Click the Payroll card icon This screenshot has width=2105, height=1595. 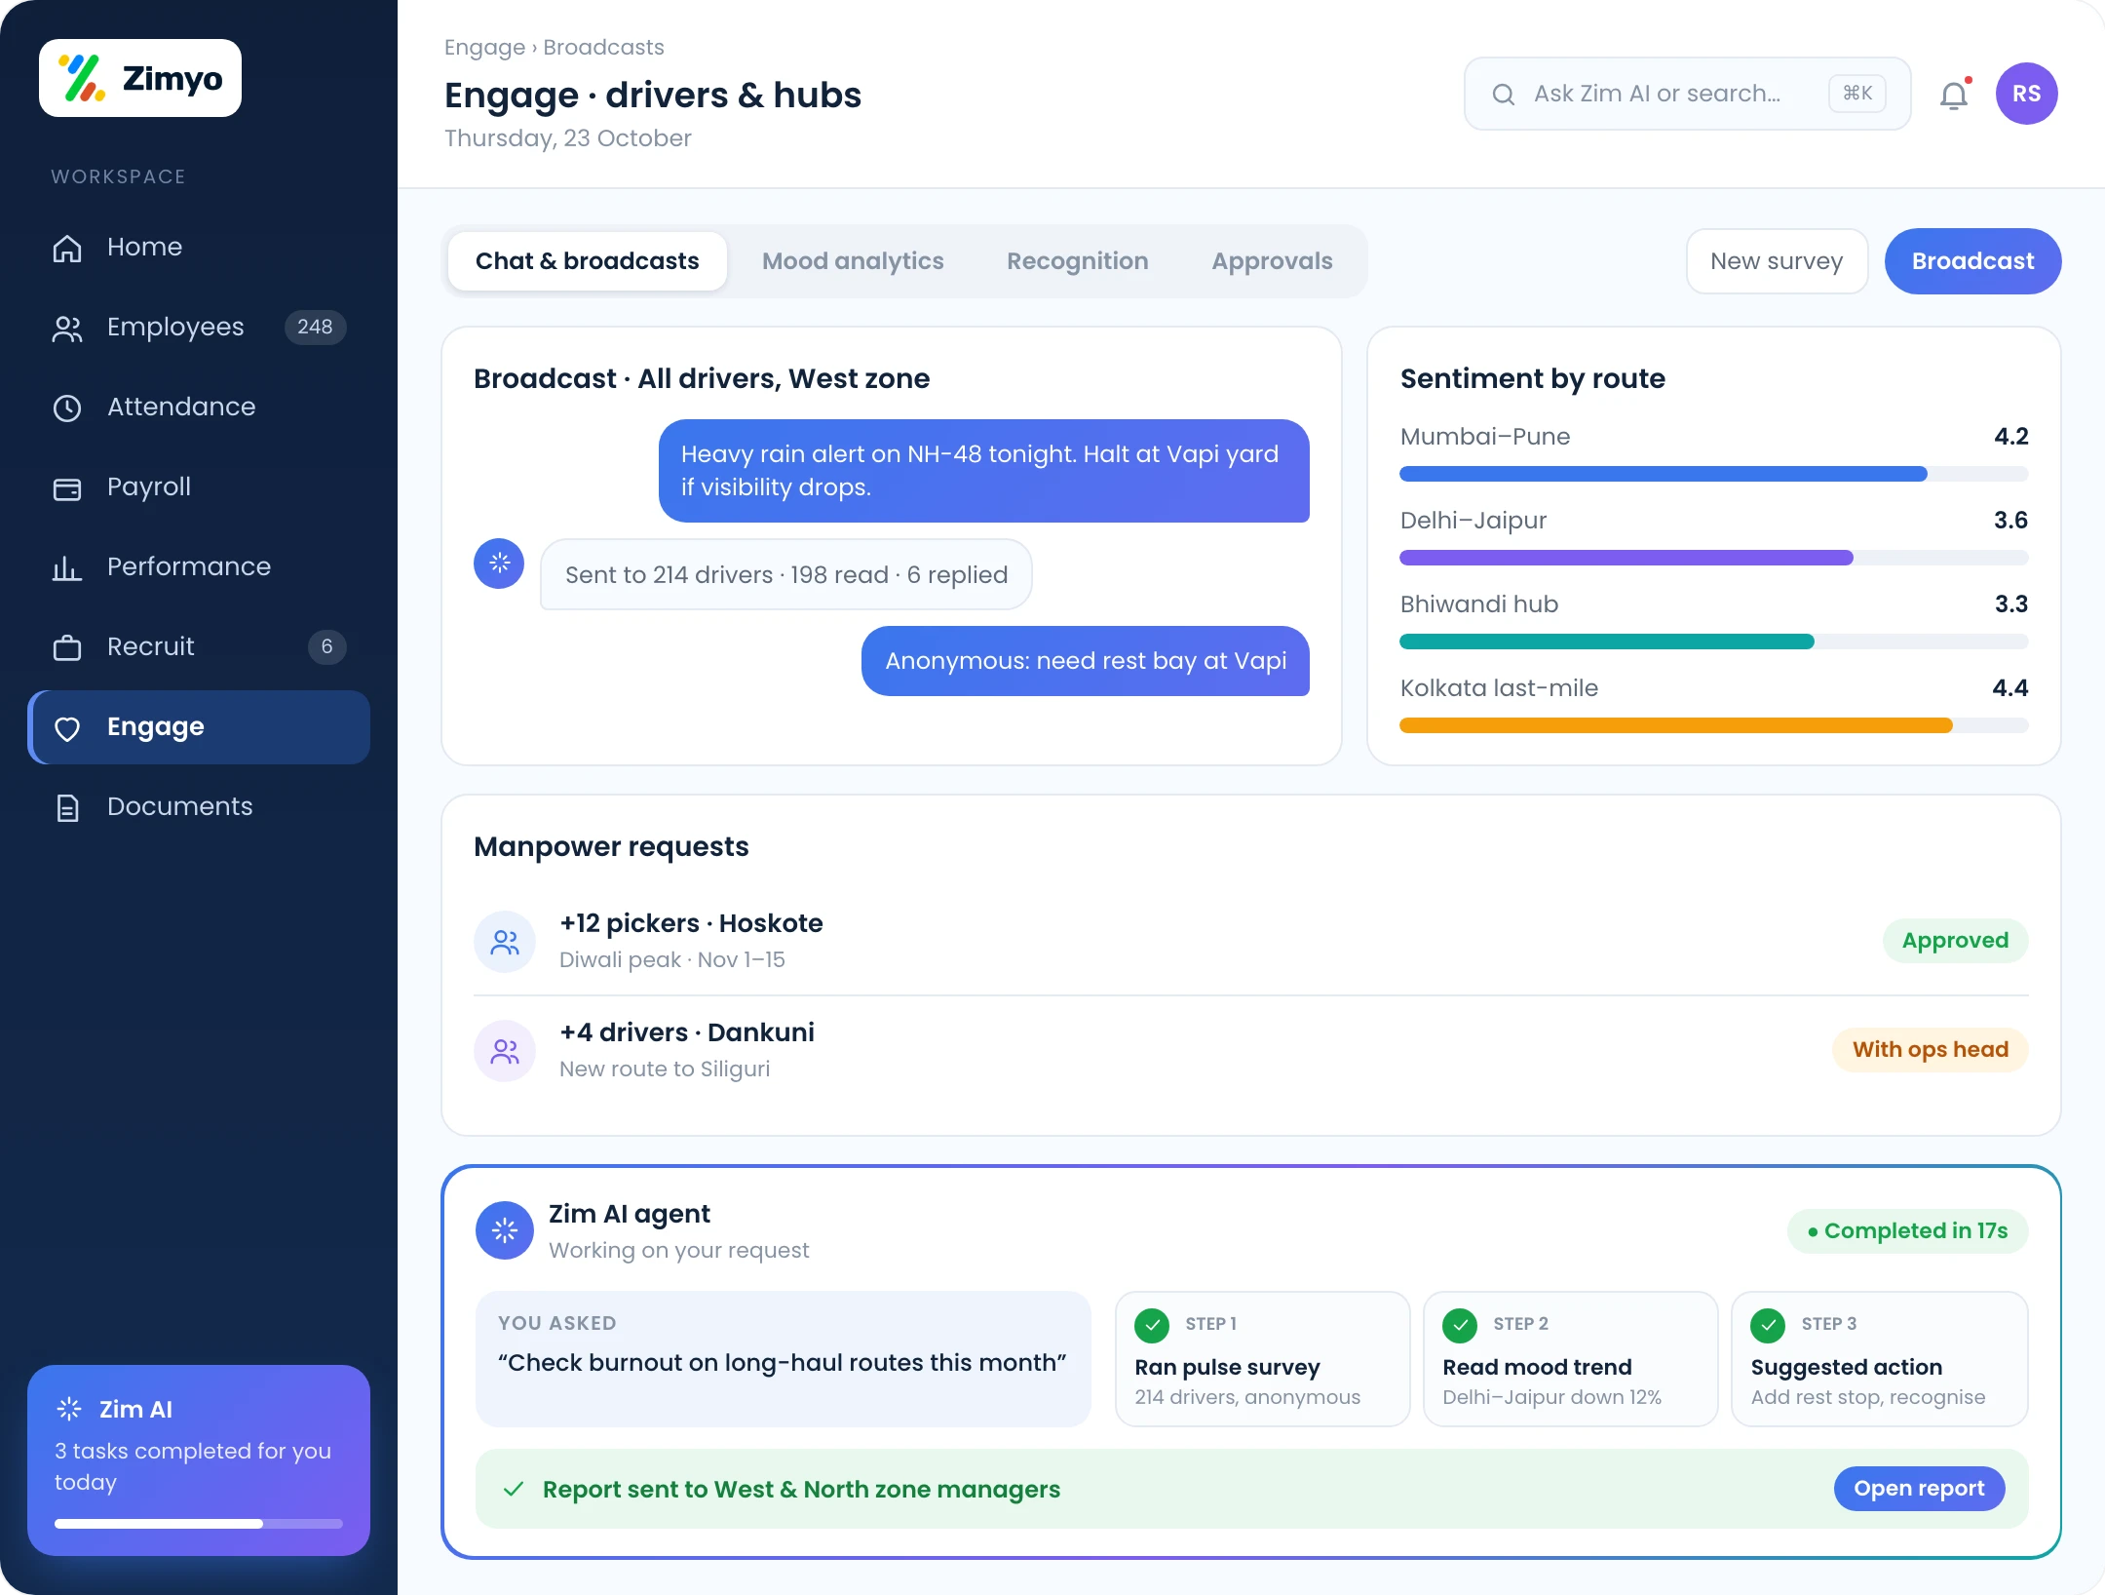(x=67, y=487)
